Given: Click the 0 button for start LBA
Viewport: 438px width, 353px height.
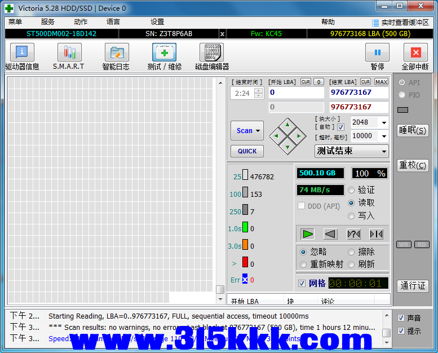Looking at the screenshot, I should tap(318, 82).
